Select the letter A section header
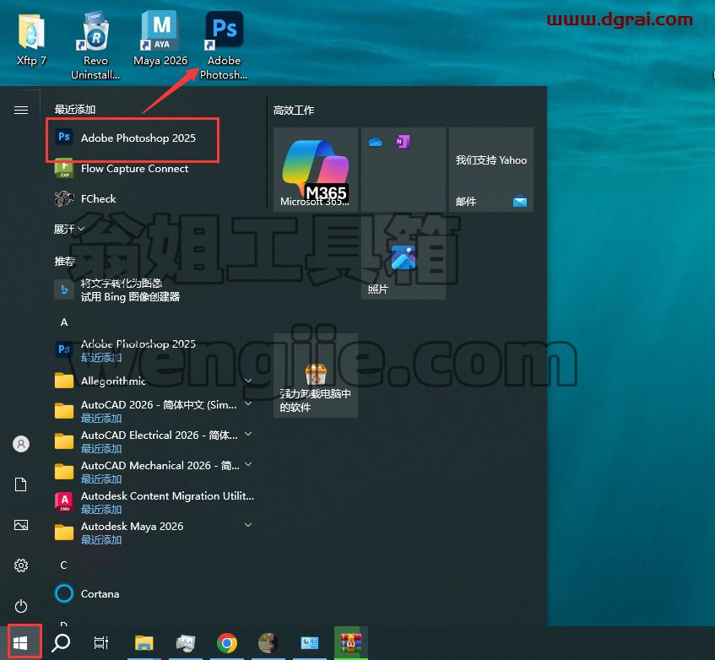The width and height of the screenshot is (715, 660). [64, 322]
